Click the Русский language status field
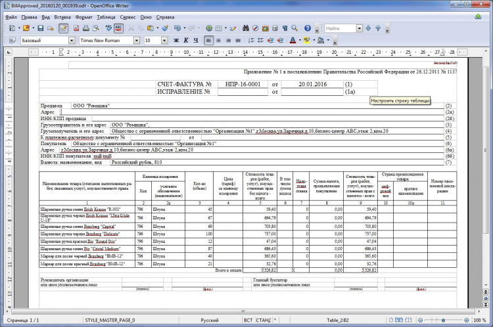The width and height of the screenshot is (493, 327). 209,320
